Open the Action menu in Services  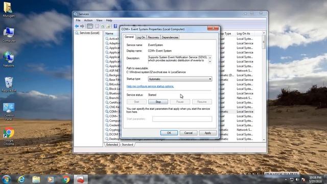(88, 20)
